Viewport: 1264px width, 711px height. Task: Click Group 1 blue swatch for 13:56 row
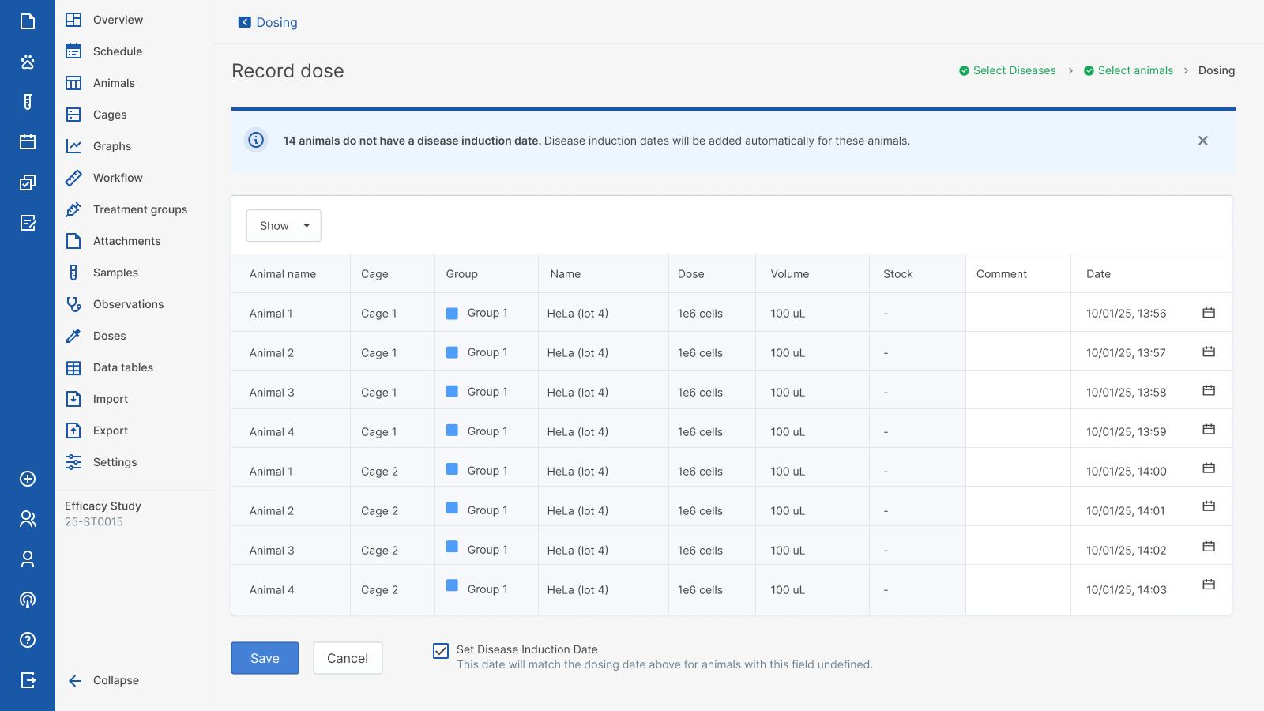pos(452,313)
